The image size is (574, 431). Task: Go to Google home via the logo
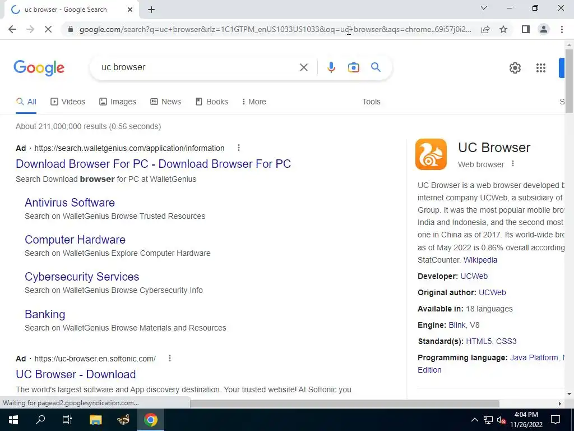[39, 68]
